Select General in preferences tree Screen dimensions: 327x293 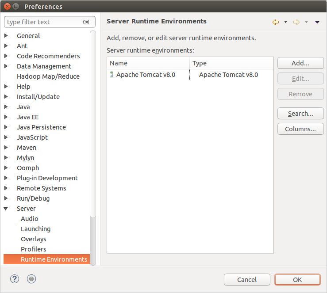coord(28,36)
